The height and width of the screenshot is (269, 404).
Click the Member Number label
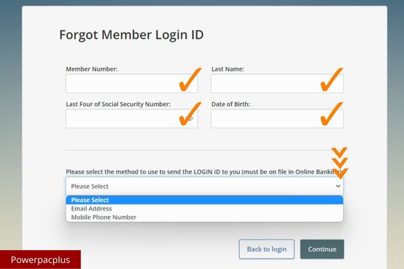(x=92, y=69)
